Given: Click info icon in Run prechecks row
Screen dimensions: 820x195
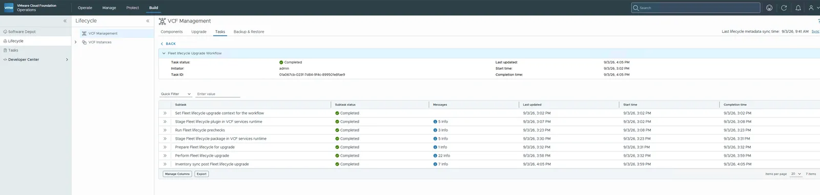Looking at the screenshot, I should click(435, 130).
